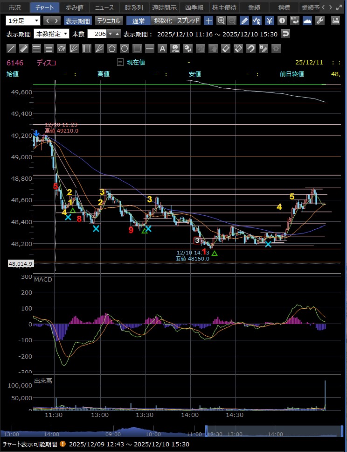Viewport: 347px width, 452px height.
Task: Click the テクニカル button
Action: pyautogui.click(x=109, y=21)
